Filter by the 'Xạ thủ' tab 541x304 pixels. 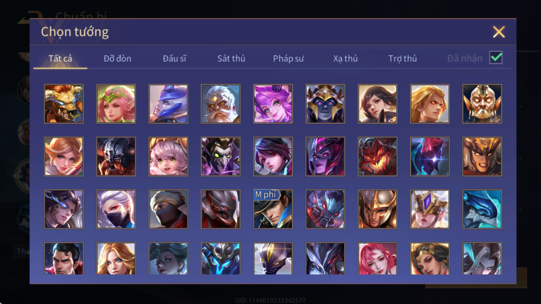(x=345, y=59)
